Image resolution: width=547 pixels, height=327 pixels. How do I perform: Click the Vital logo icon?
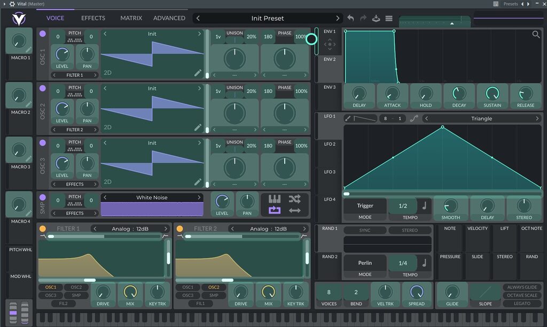pyautogui.click(x=19, y=19)
